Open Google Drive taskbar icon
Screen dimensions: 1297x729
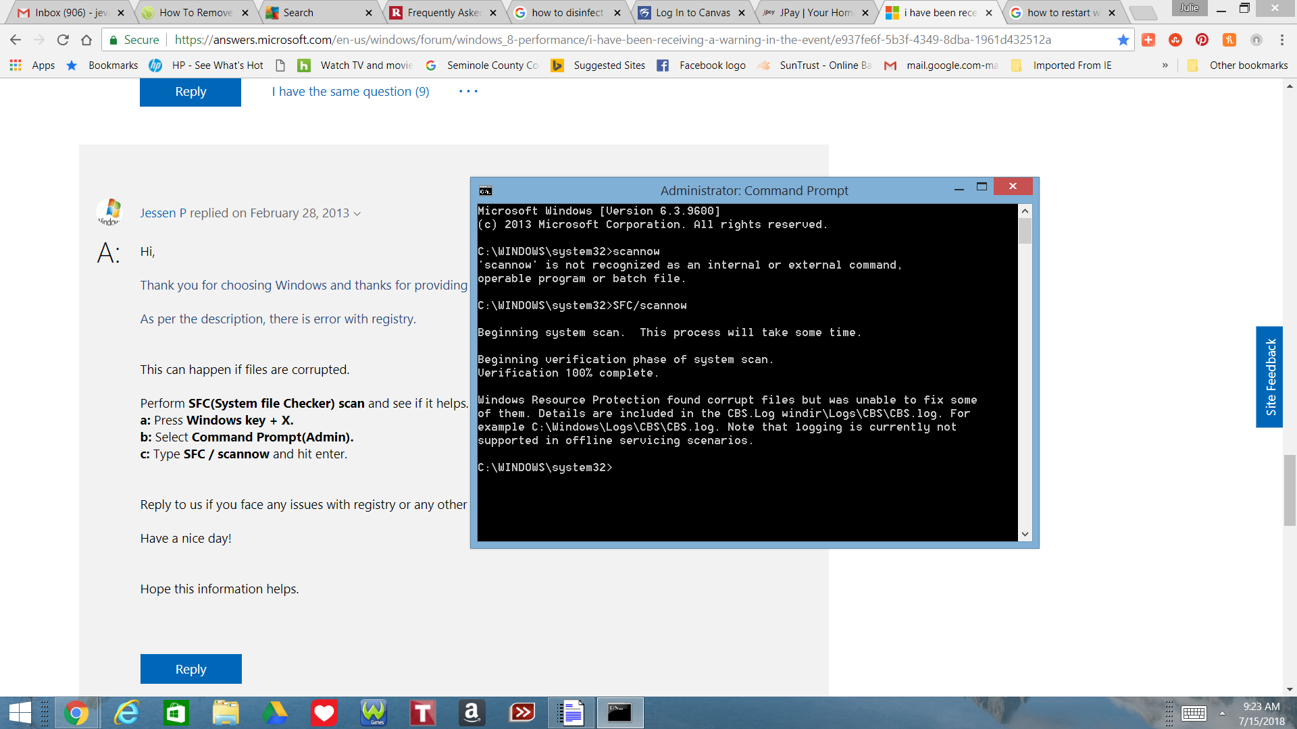[275, 713]
